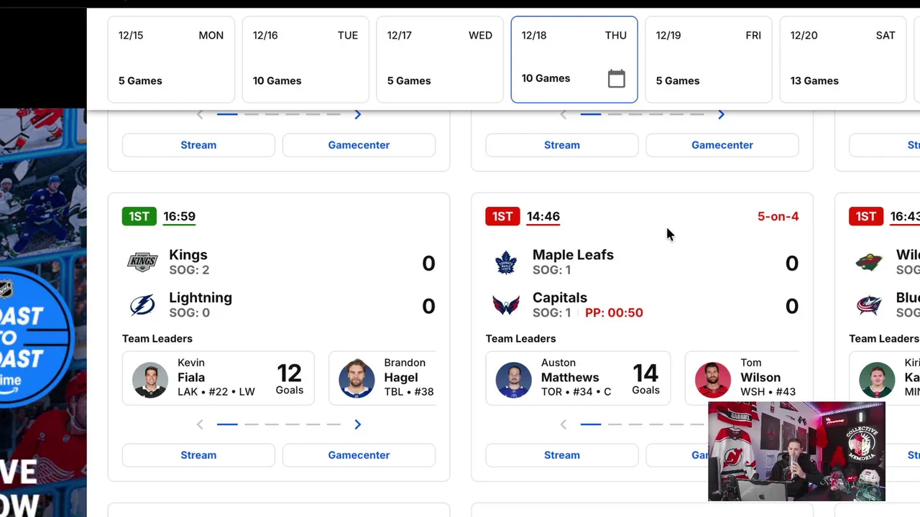Viewport: 920px width, 517px height.
Task: Click the Wild team logo
Action: tap(869, 262)
